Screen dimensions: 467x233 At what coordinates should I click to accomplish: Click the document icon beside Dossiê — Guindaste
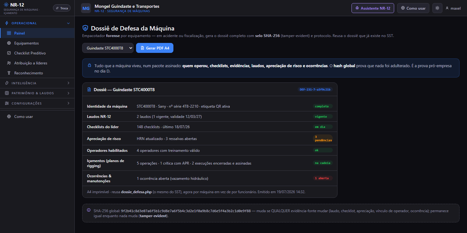pos(89,90)
